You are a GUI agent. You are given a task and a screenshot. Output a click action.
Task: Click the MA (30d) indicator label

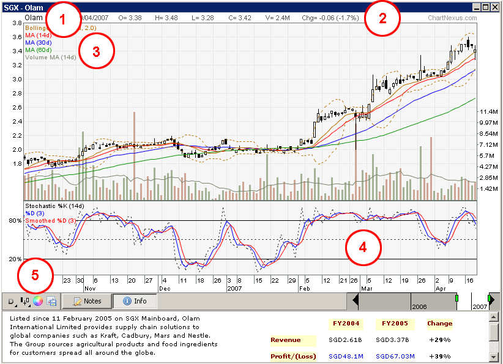pyautogui.click(x=38, y=42)
